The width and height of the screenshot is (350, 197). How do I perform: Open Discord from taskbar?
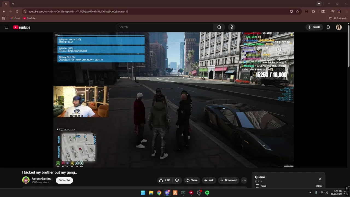167,193
